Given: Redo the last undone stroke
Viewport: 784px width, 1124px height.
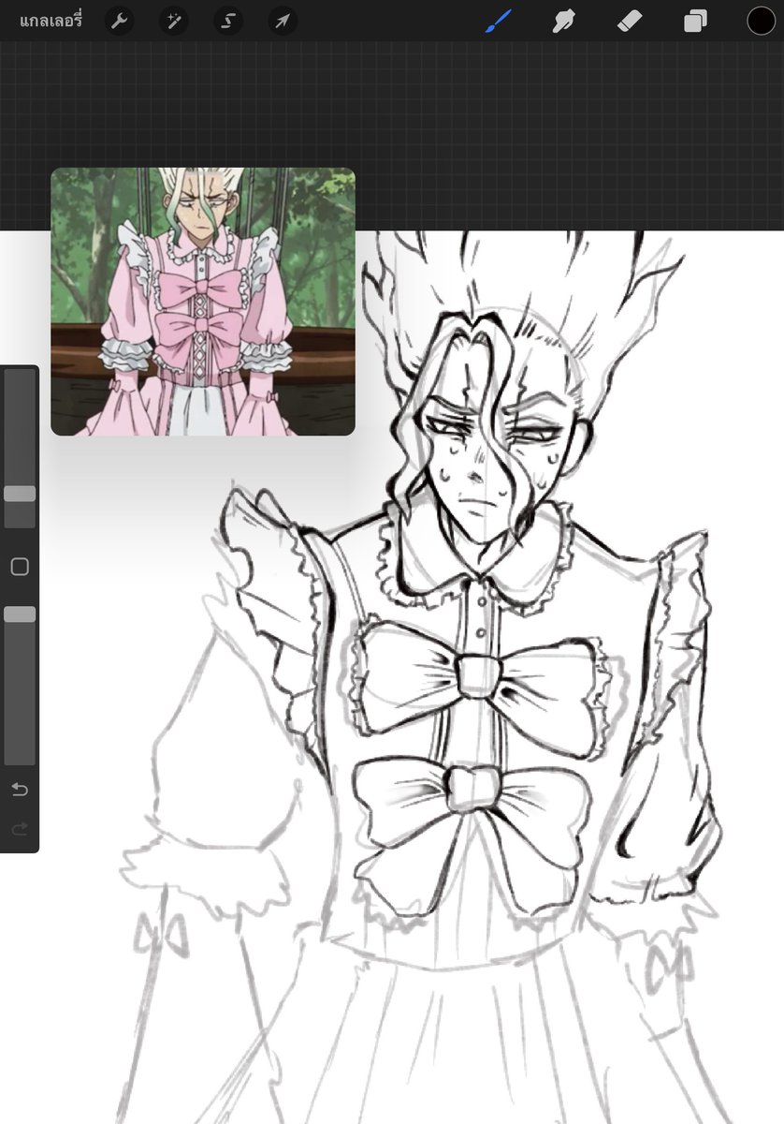Looking at the screenshot, I should tap(20, 829).
